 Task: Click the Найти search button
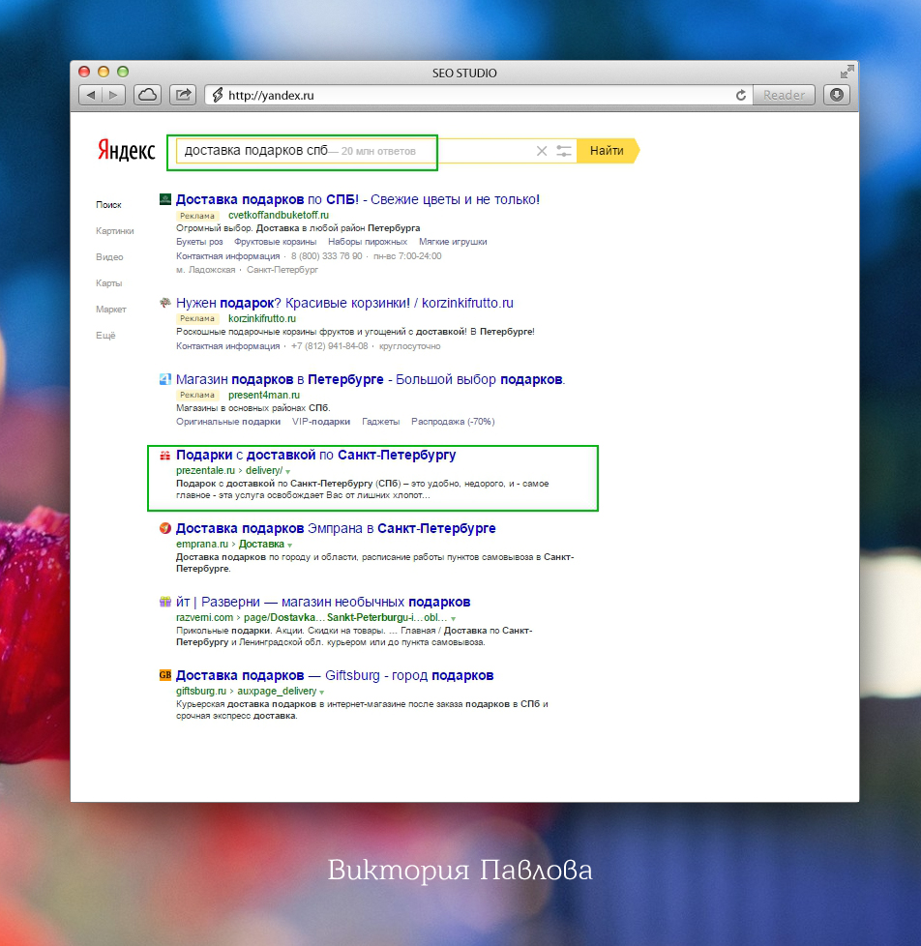607,151
